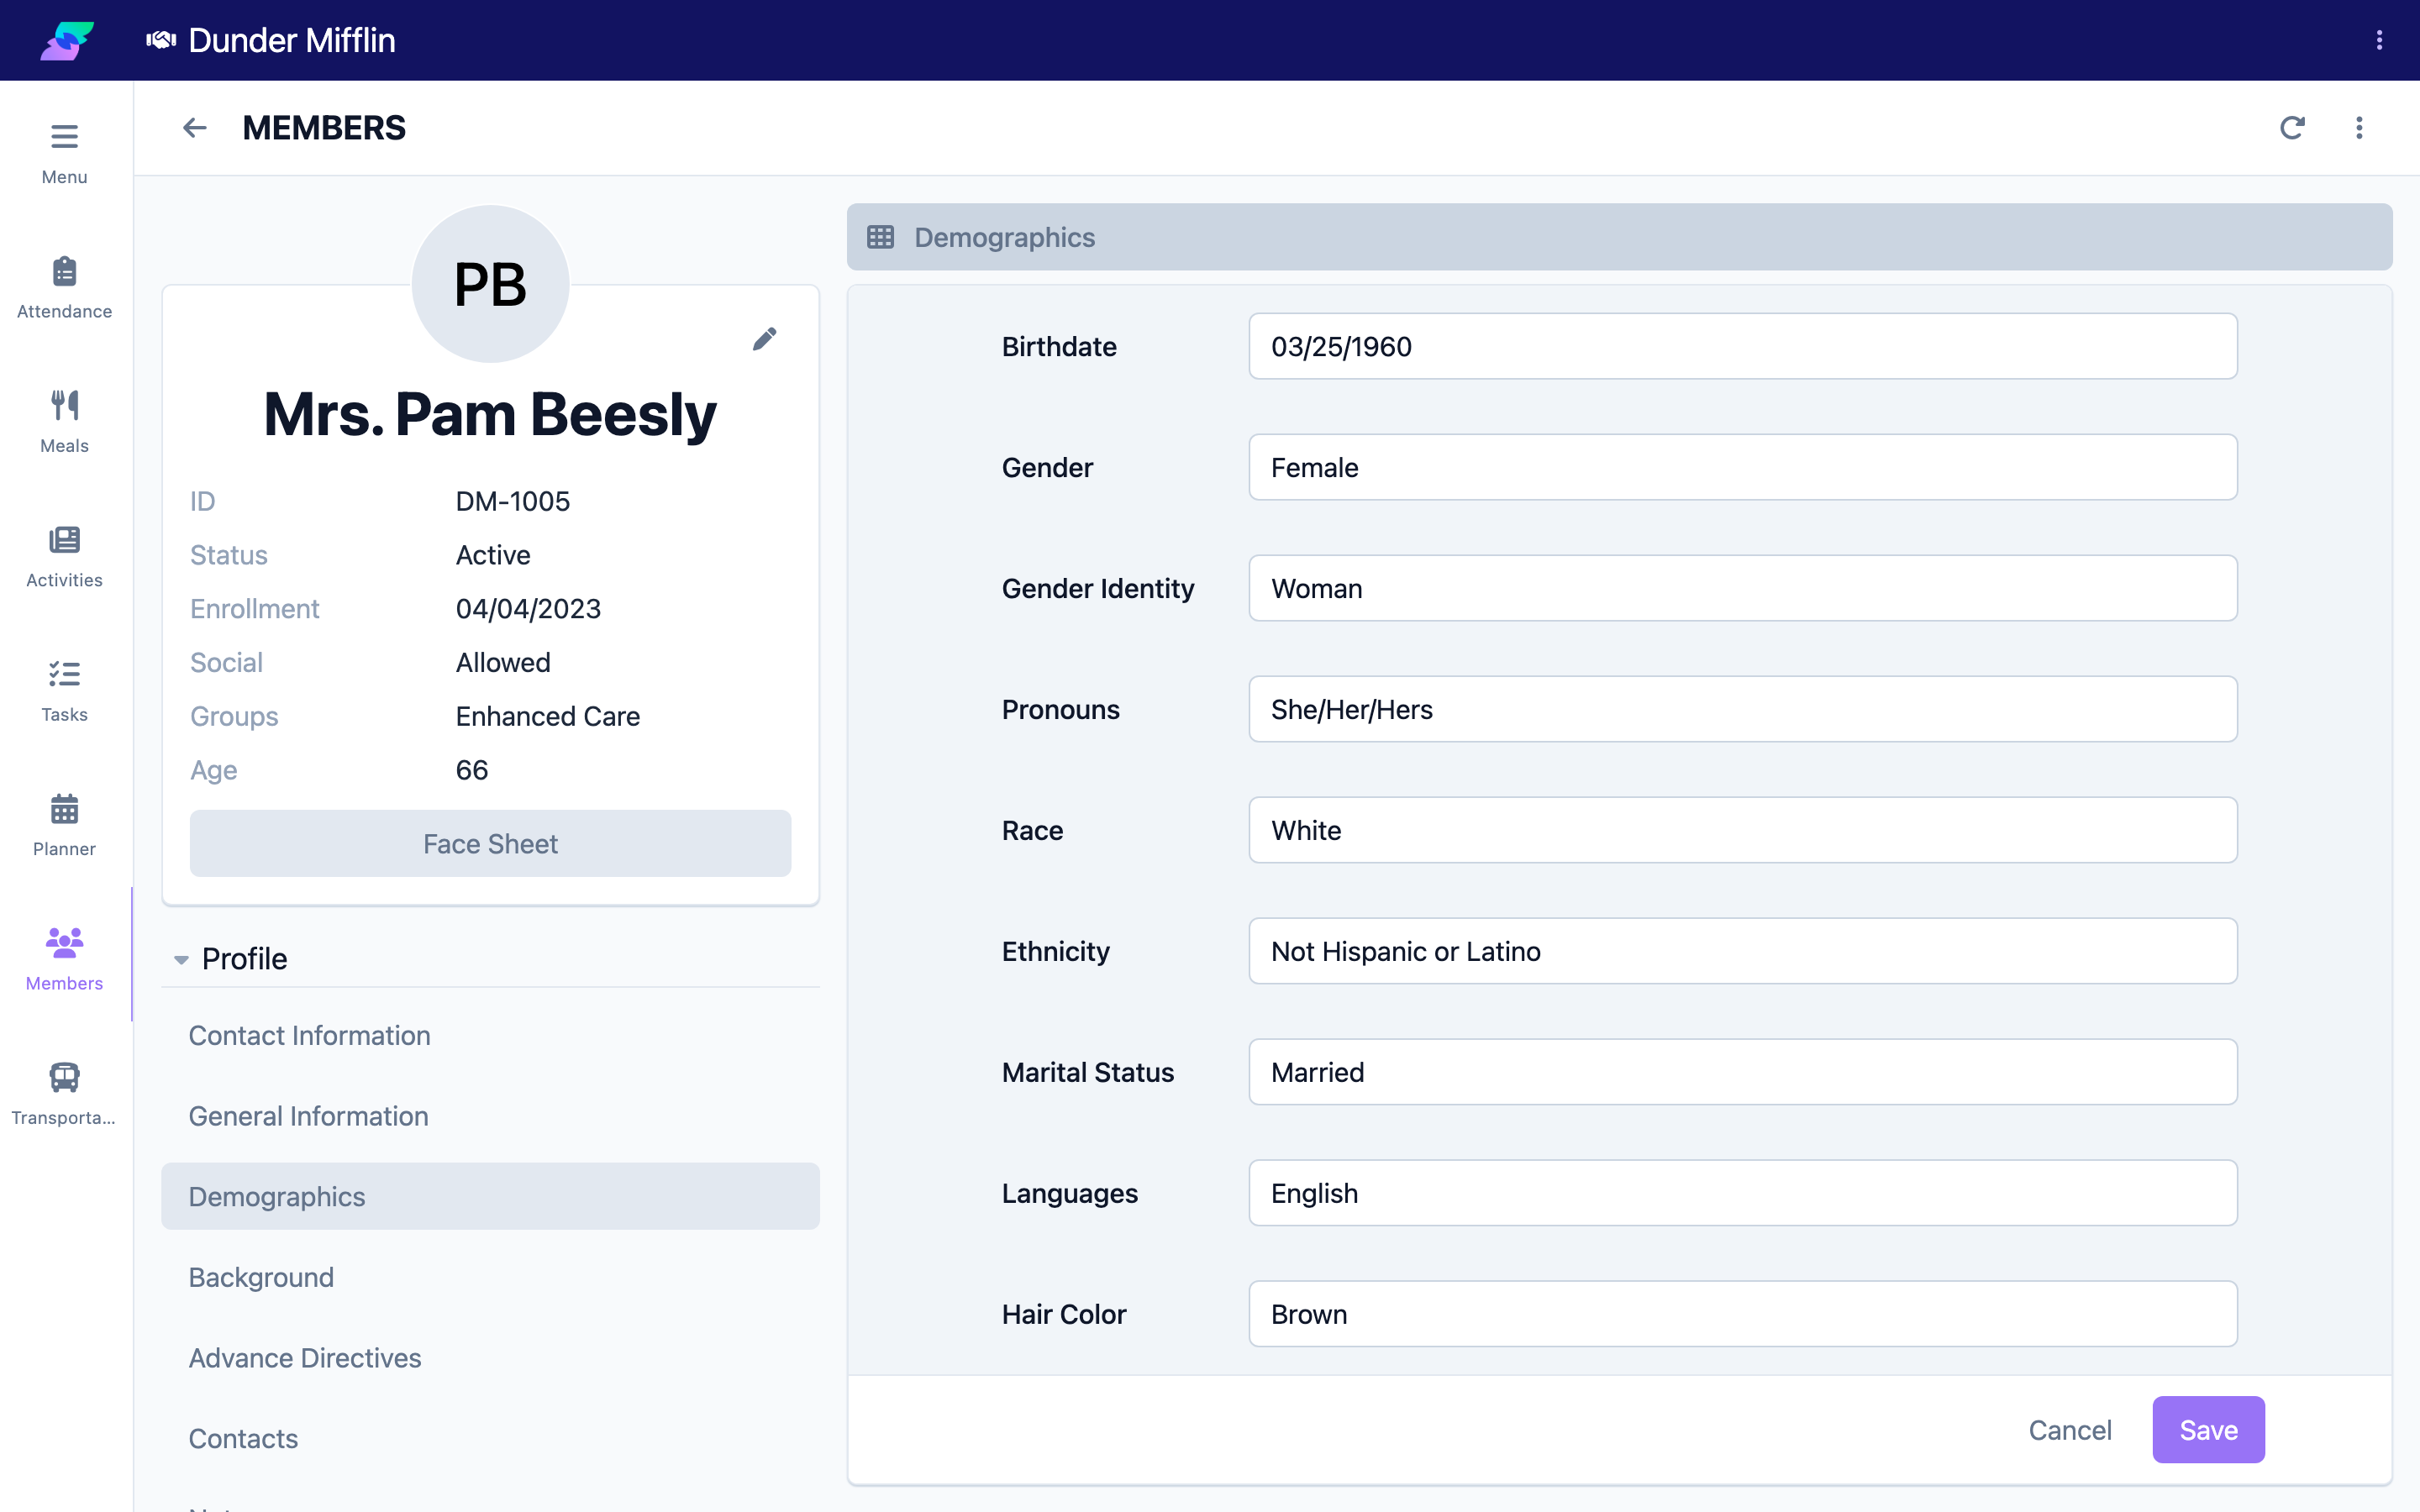Cancel the demographics edits

2070,1430
